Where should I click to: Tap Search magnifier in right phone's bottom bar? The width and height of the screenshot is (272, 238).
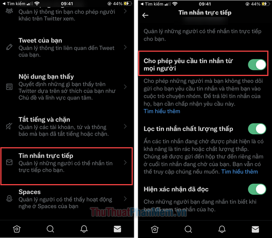(x=188, y=229)
